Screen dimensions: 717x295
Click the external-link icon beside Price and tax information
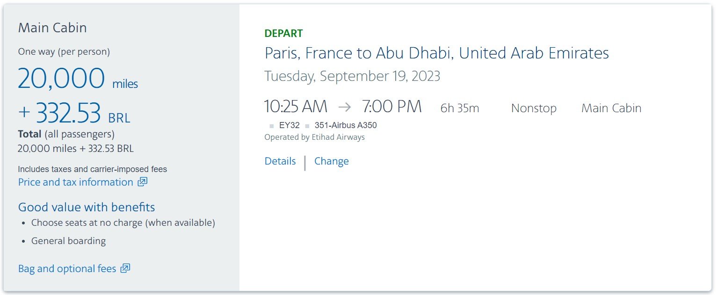tap(143, 182)
